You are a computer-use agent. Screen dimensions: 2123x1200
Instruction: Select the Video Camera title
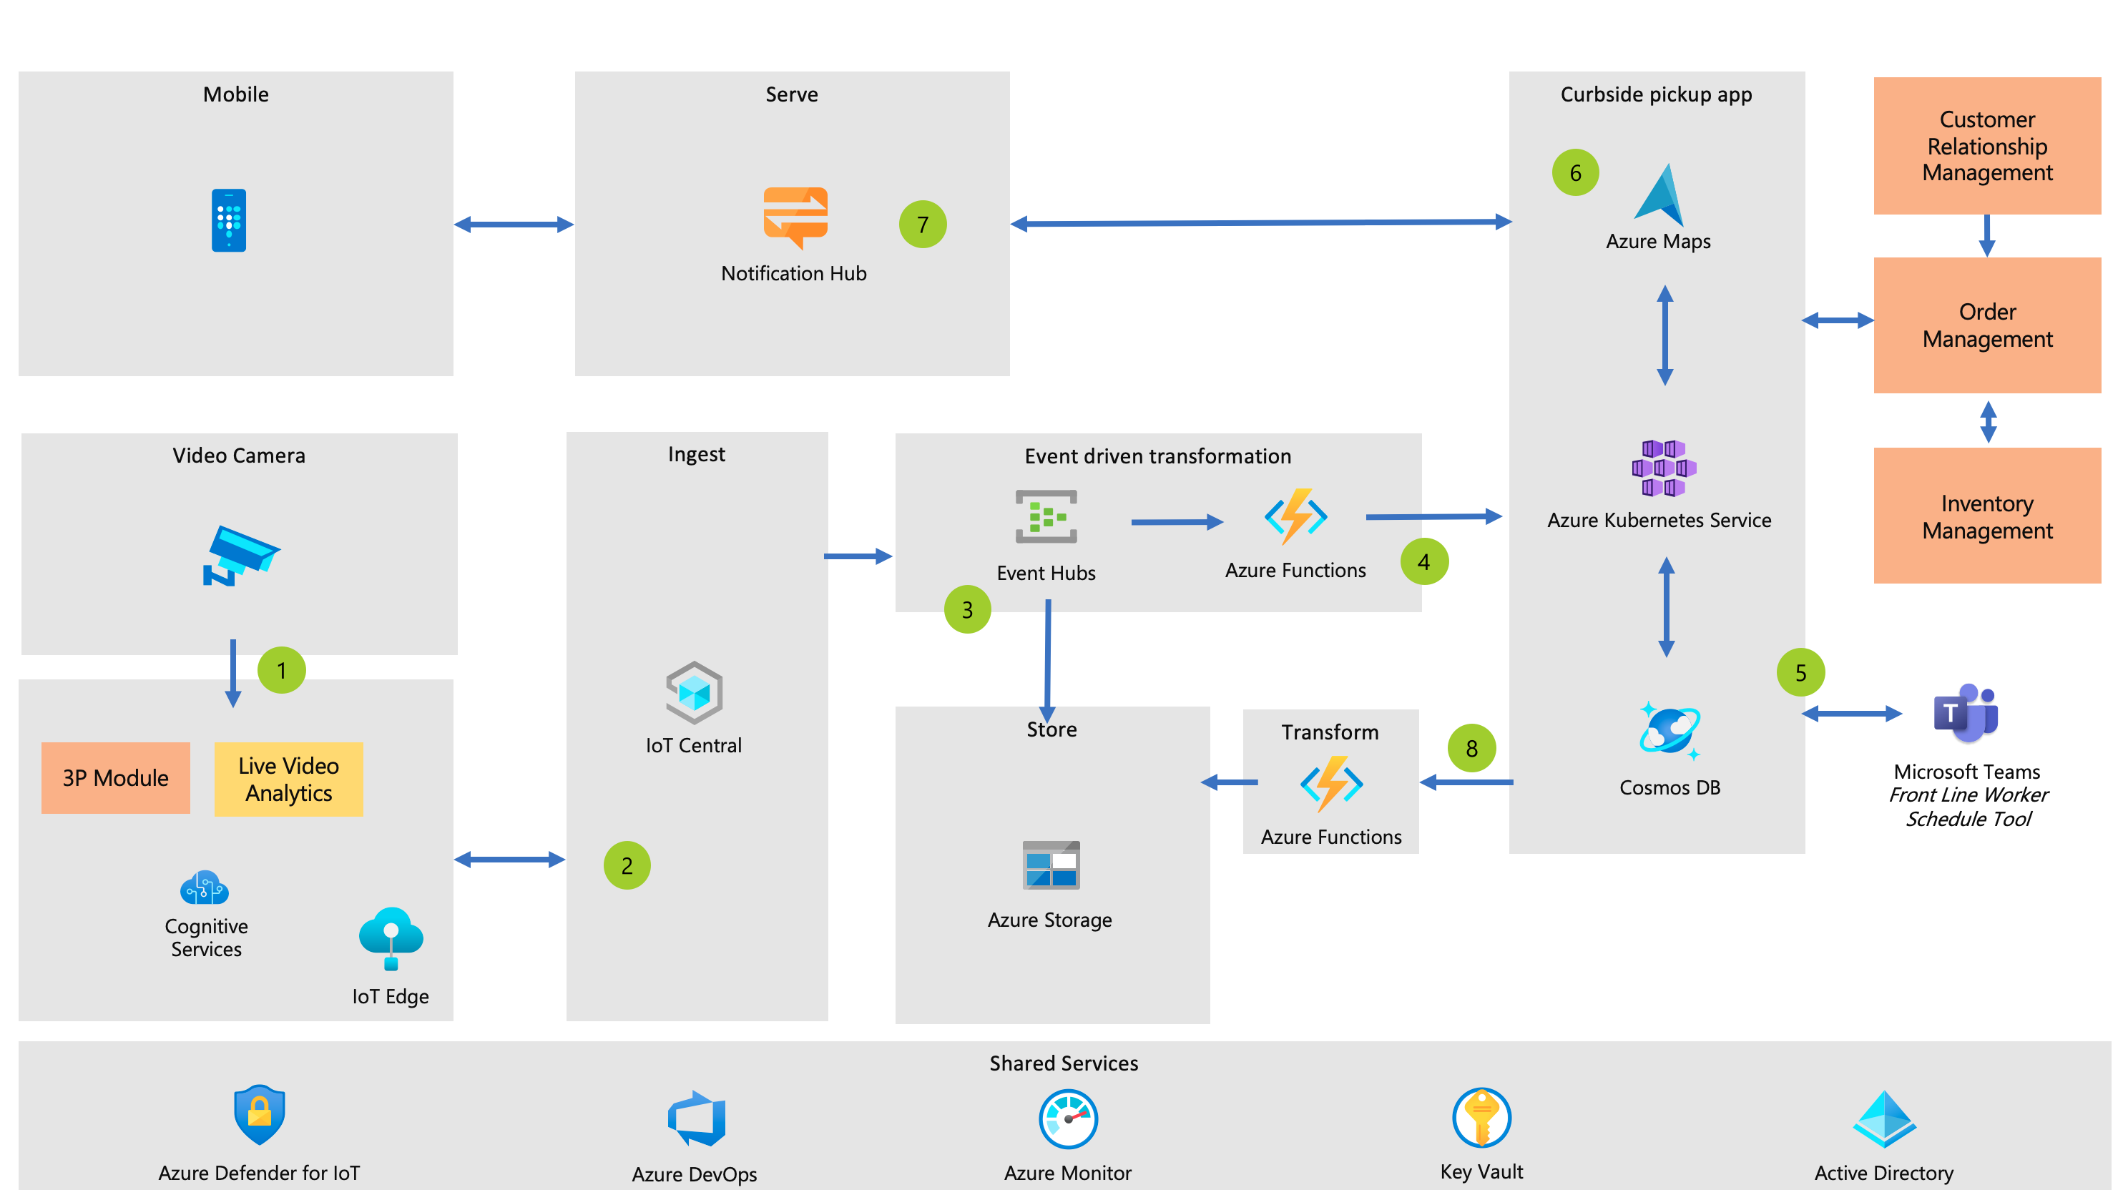click(x=238, y=455)
